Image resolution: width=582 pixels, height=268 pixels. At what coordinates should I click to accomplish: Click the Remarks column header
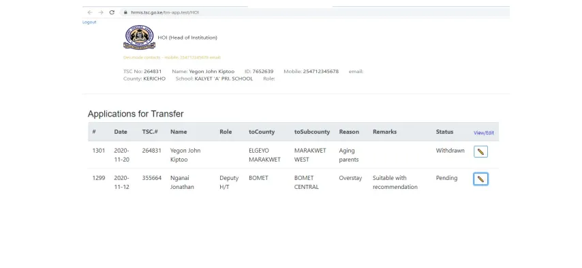(x=384, y=132)
